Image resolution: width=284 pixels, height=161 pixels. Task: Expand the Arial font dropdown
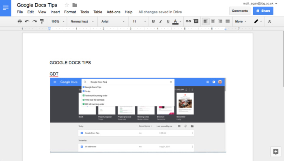click(x=113, y=21)
